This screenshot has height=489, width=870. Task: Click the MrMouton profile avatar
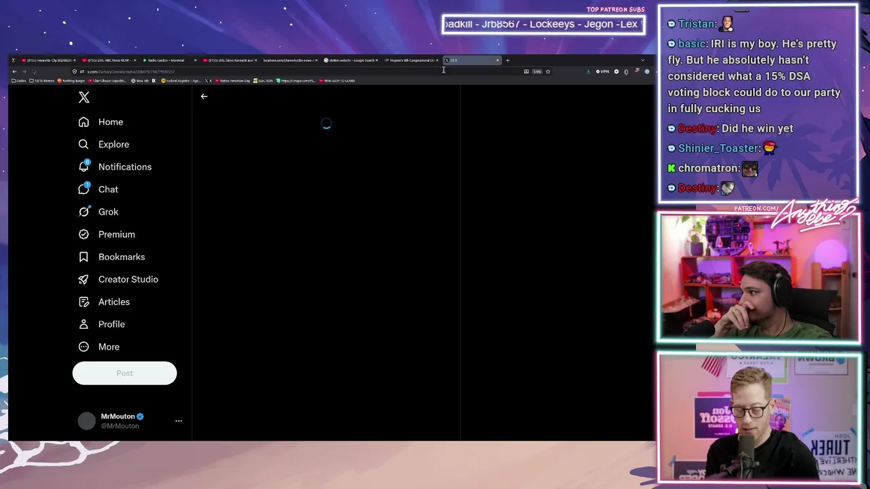[87, 421]
